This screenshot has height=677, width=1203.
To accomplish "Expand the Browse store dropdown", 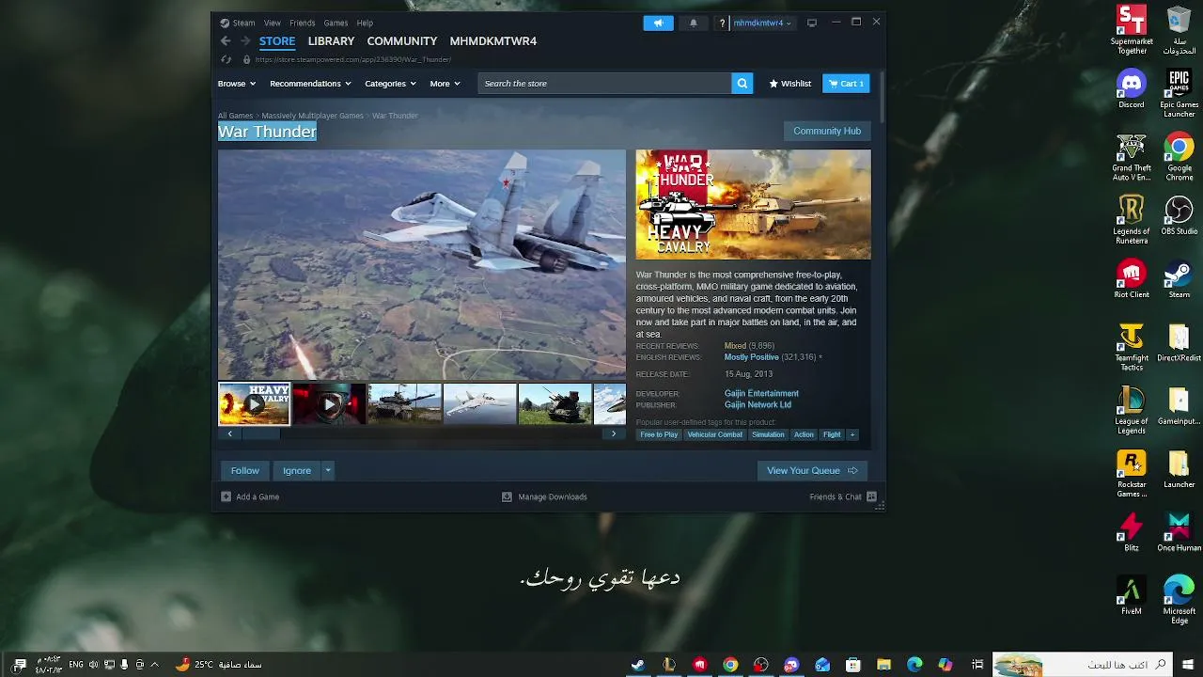I will (x=237, y=84).
